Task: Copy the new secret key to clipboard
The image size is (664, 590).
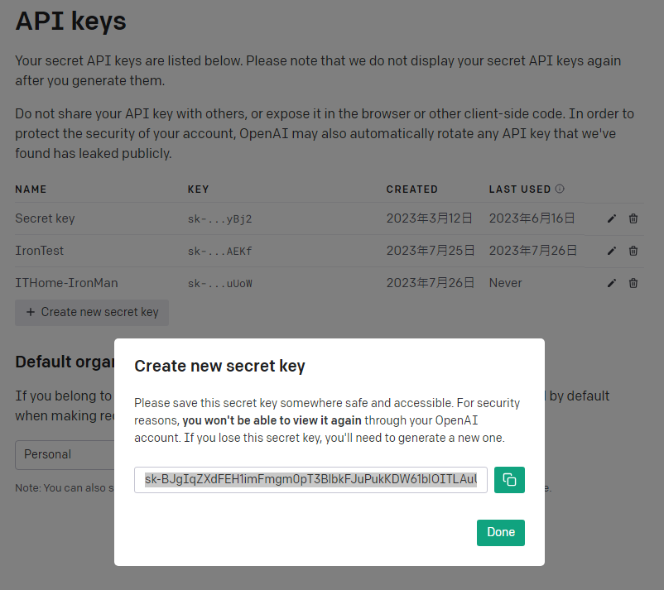Action: point(509,480)
